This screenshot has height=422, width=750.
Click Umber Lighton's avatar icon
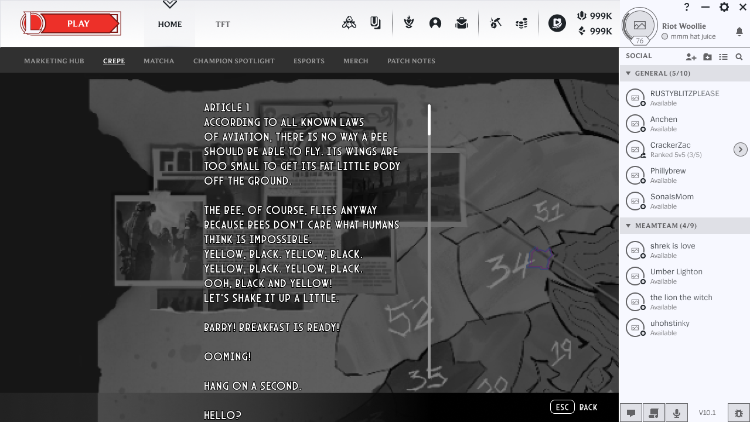pos(635,276)
